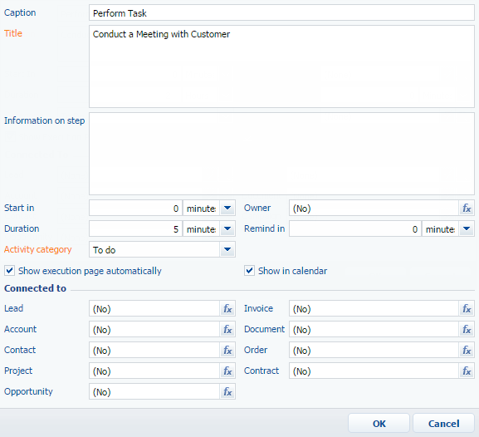This screenshot has width=479, height=437.
Task: Click the Cancel button
Action: point(443,423)
